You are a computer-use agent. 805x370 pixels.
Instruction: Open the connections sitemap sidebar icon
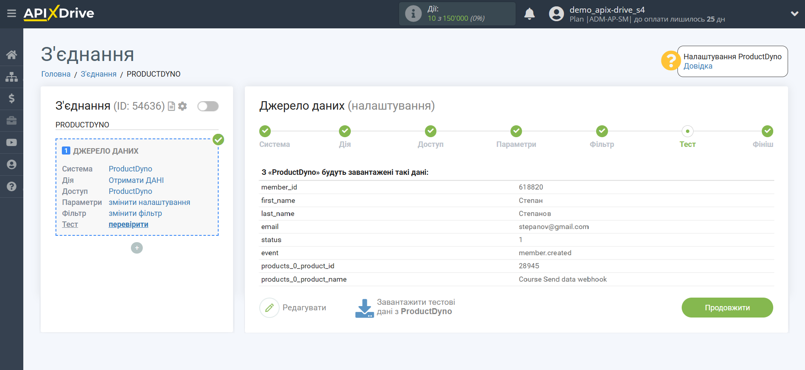[x=11, y=77]
